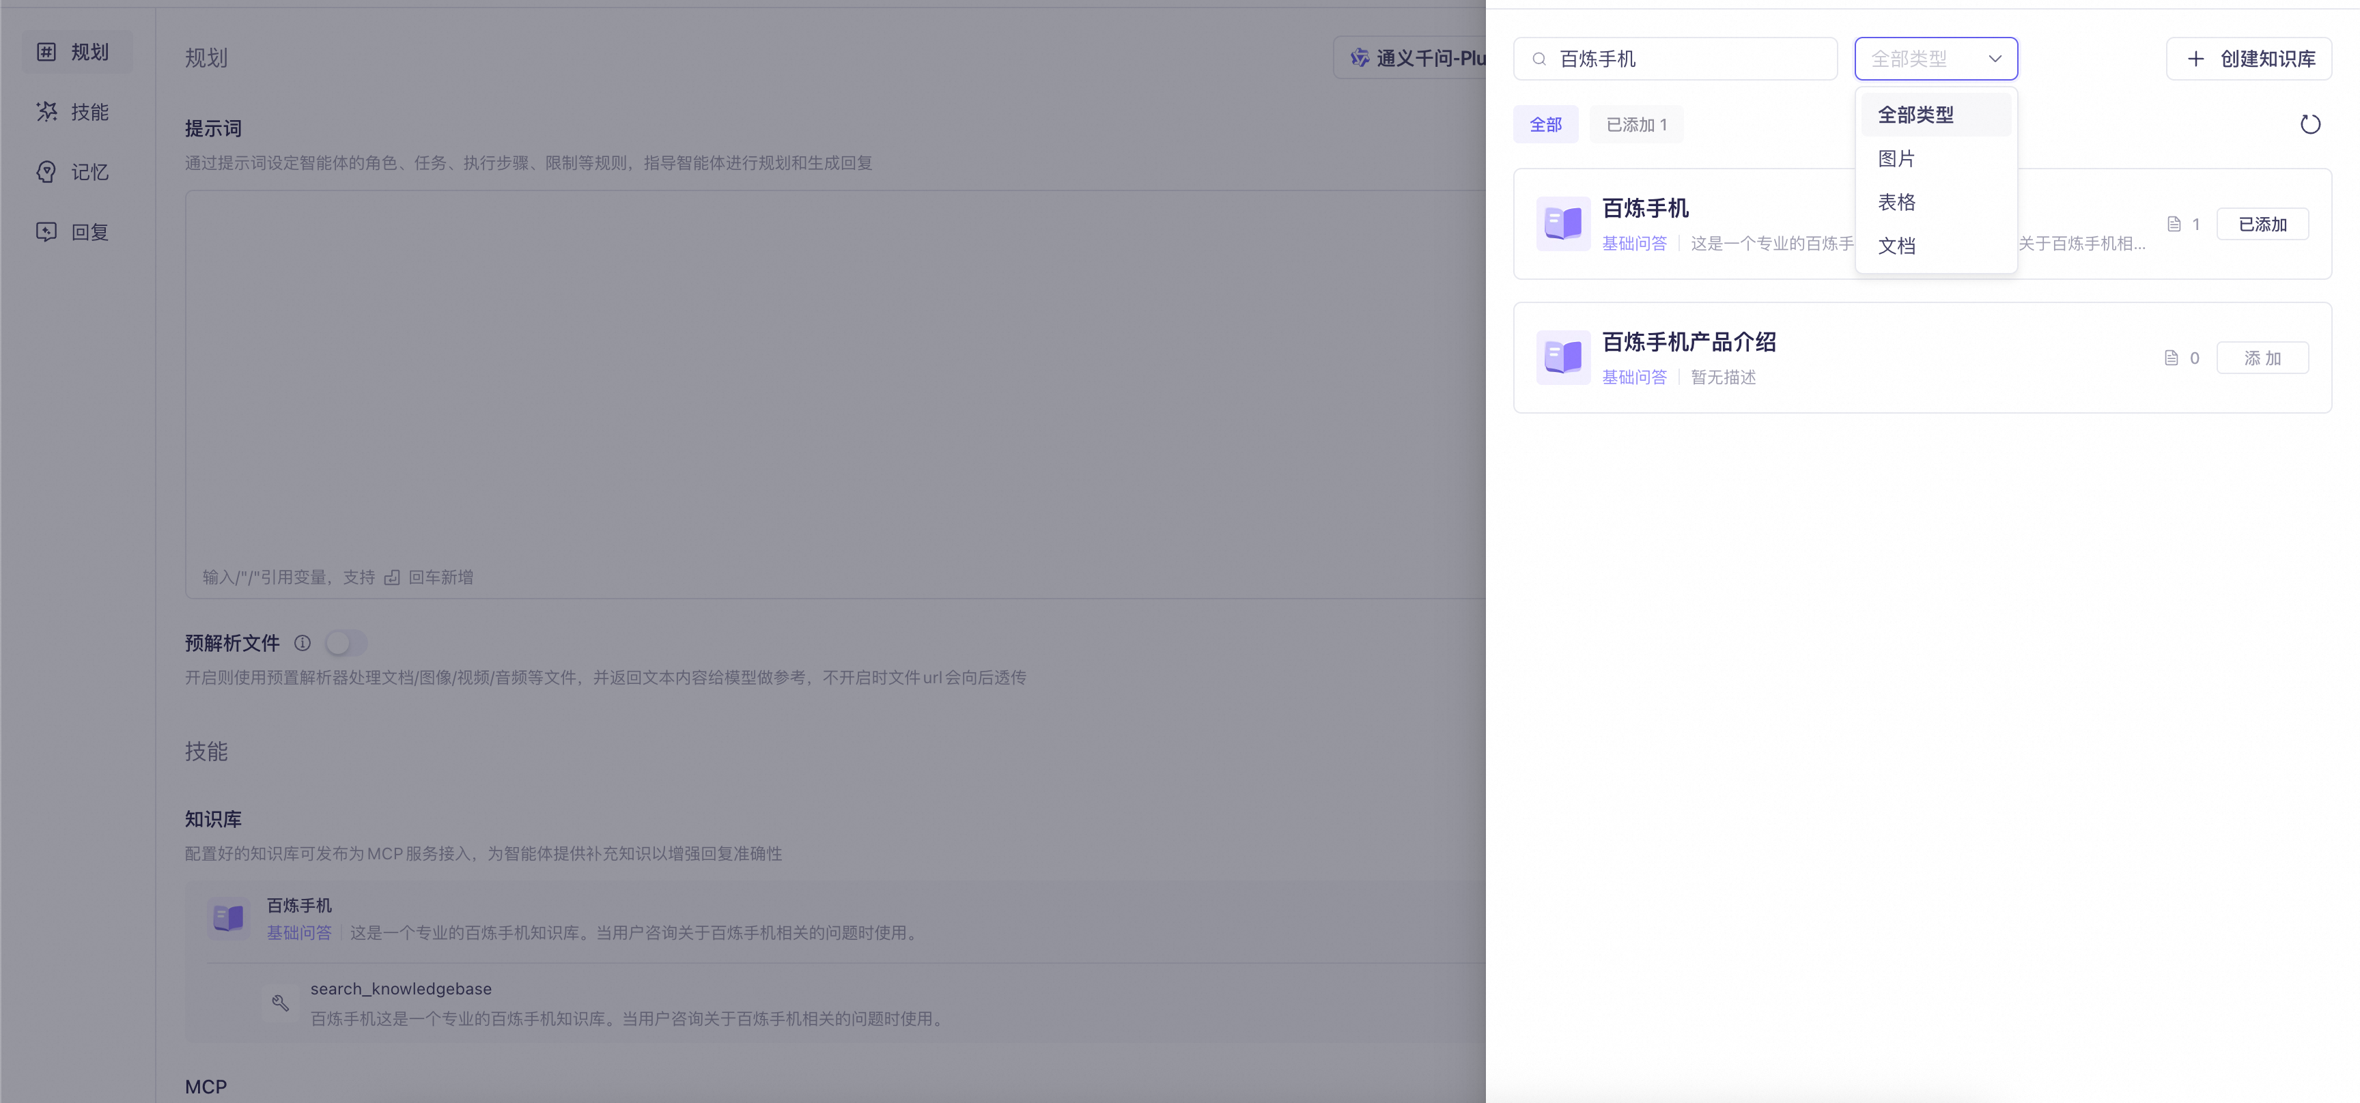This screenshot has width=2360, height=1103.
Task: Click document count icon for 百炼手机
Action: (x=2174, y=225)
